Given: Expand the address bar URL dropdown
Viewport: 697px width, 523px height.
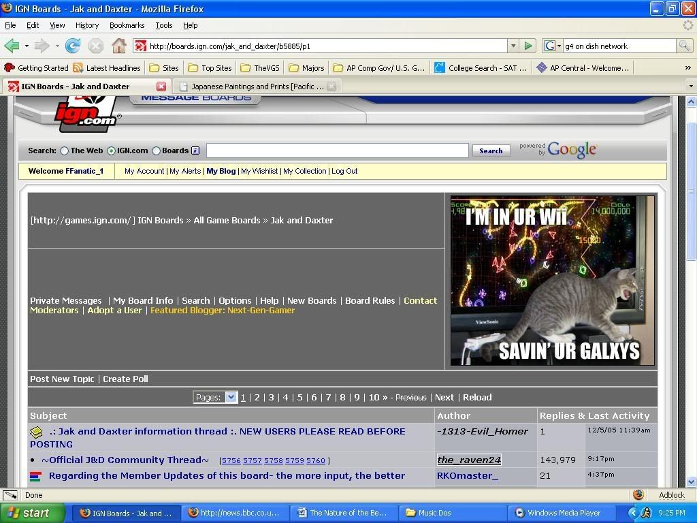Looking at the screenshot, I should 513,46.
